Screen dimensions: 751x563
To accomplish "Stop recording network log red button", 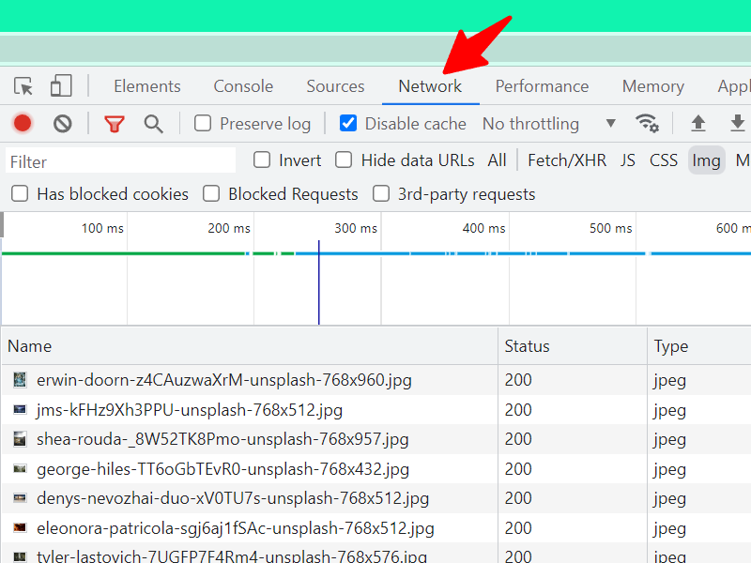I will [23, 124].
